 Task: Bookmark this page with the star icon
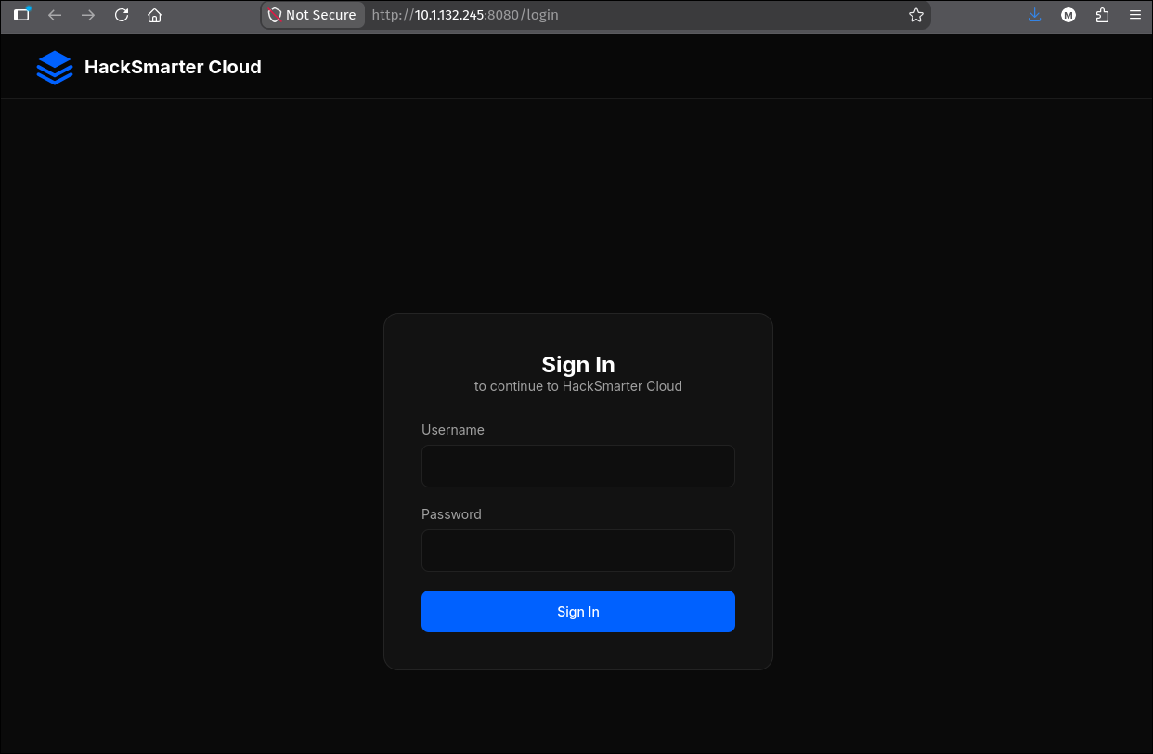click(x=916, y=15)
